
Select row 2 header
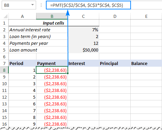click(4, 30)
